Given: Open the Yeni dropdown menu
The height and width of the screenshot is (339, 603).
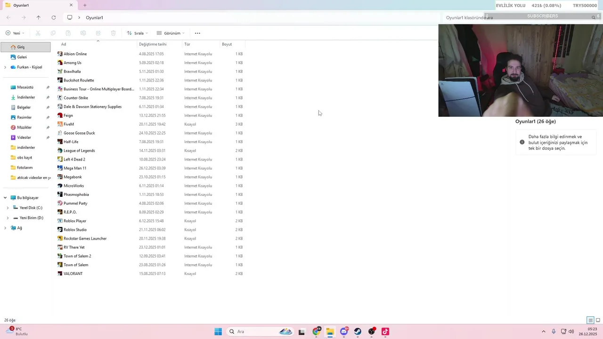Looking at the screenshot, I should point(15,33).
